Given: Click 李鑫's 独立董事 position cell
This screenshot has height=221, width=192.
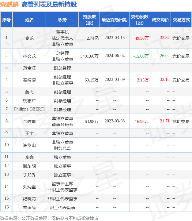Looking at the screenshot, I should coord(62,157).
